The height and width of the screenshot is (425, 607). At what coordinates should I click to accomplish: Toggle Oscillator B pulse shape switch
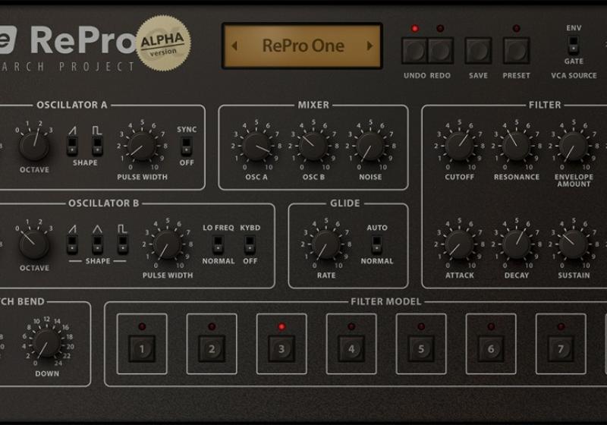pyautogui.click(x=122, y=244)
